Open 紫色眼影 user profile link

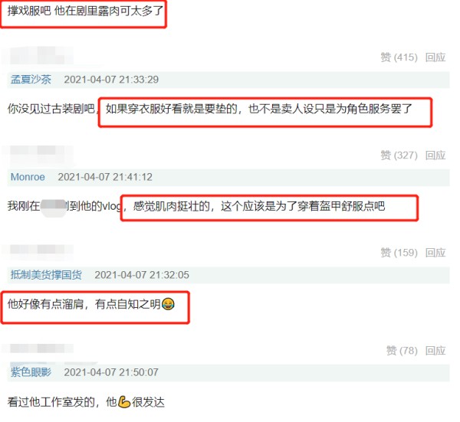31,372
